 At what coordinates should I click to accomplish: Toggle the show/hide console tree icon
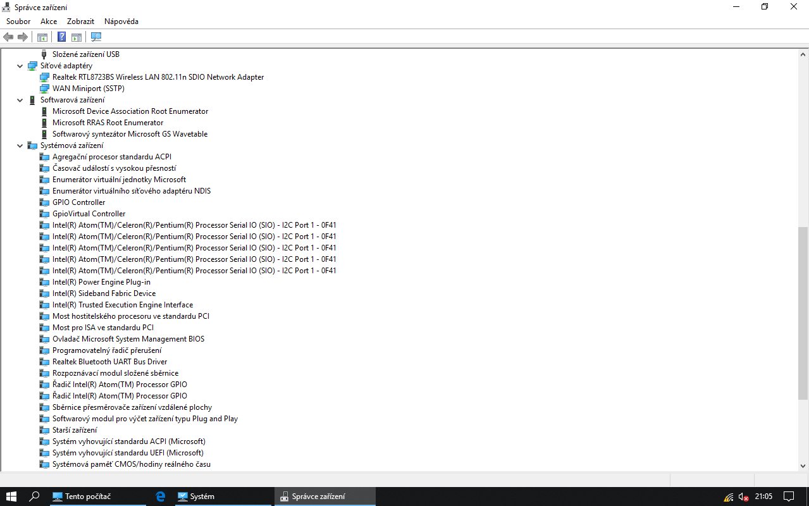click(42, 37)
